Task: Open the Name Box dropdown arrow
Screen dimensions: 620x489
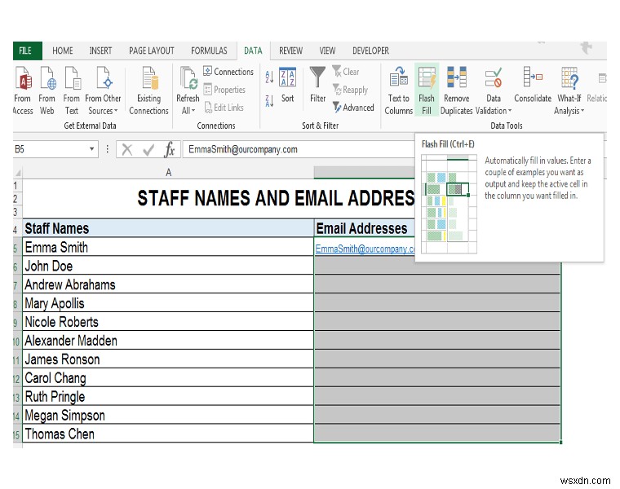Action: click(x=92, y=150)
